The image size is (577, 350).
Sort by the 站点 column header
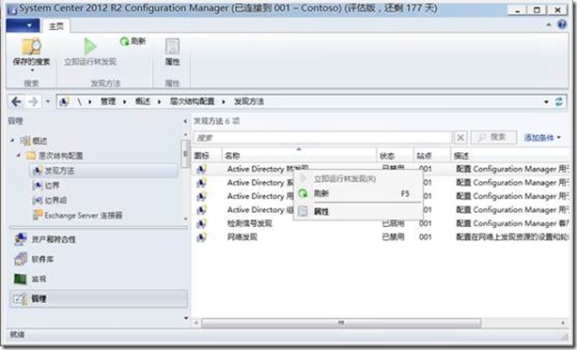[x=432, y=156]
